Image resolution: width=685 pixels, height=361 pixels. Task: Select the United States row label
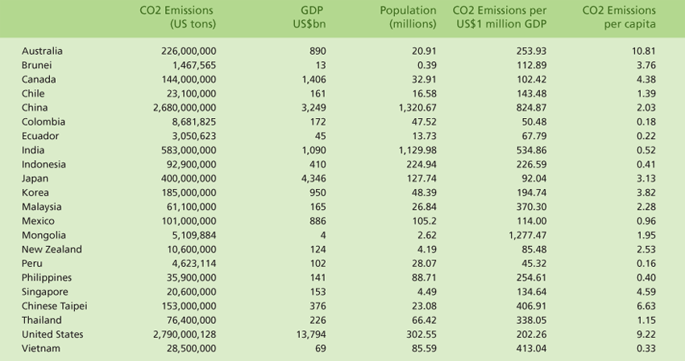point(52,334)
